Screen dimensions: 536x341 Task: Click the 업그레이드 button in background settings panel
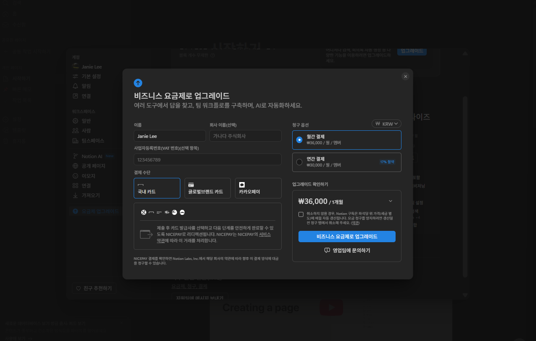tap(412, 50)
